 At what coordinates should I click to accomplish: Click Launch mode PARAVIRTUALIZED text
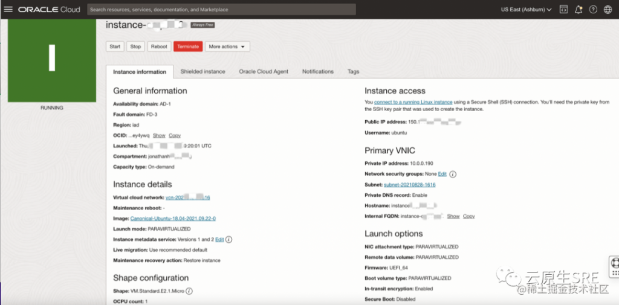pos(152,229)
